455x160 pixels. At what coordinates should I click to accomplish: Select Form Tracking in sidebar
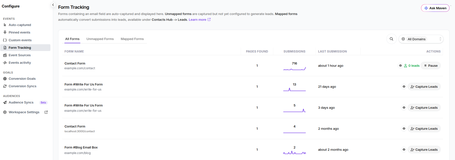25,48
